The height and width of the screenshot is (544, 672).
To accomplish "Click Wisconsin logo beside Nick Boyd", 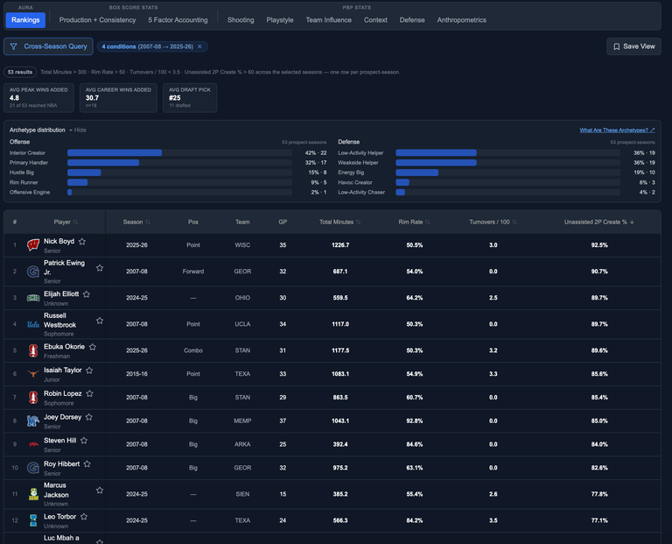I will tap(33, 245).
